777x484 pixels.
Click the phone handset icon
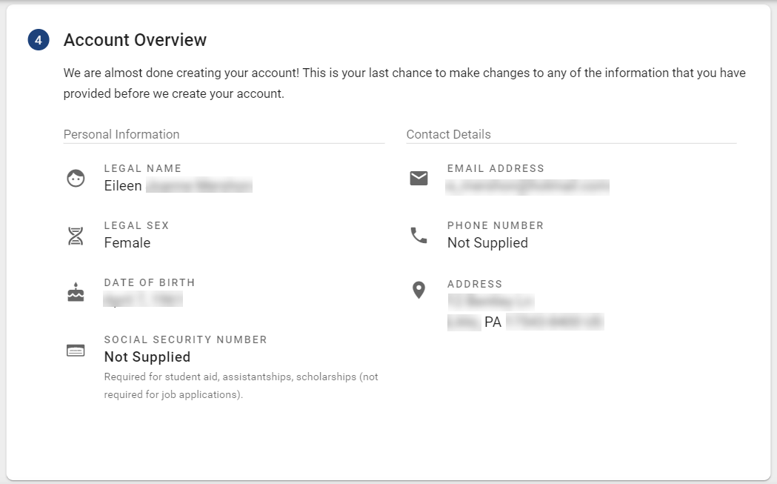pos(418,236)
